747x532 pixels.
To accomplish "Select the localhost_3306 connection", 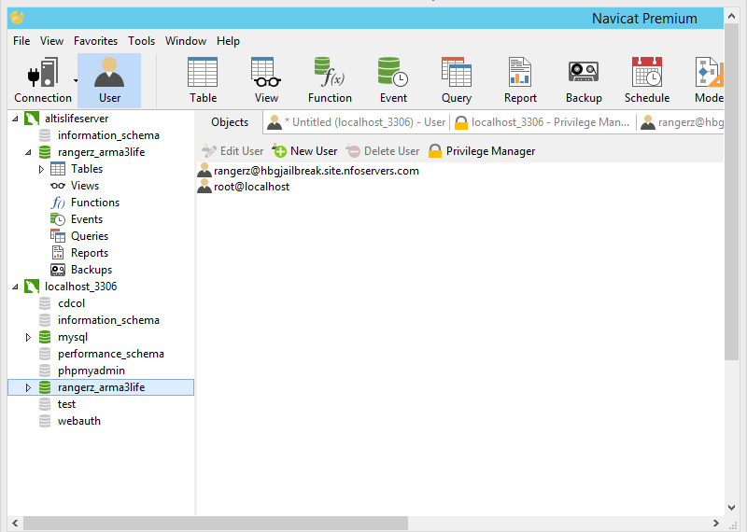I will [x=80, y=287].
